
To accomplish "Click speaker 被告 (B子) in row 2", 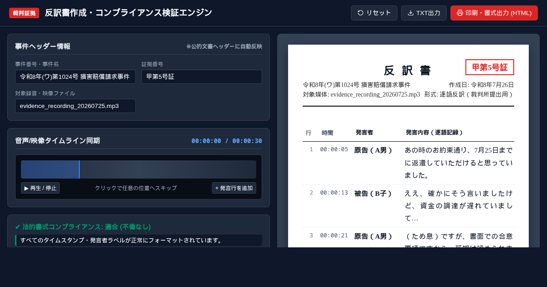I will coord(373,194).
